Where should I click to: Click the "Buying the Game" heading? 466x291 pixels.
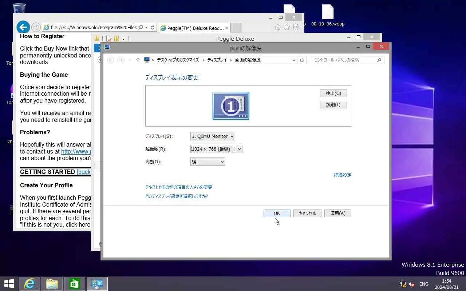[x=44, y=75]
